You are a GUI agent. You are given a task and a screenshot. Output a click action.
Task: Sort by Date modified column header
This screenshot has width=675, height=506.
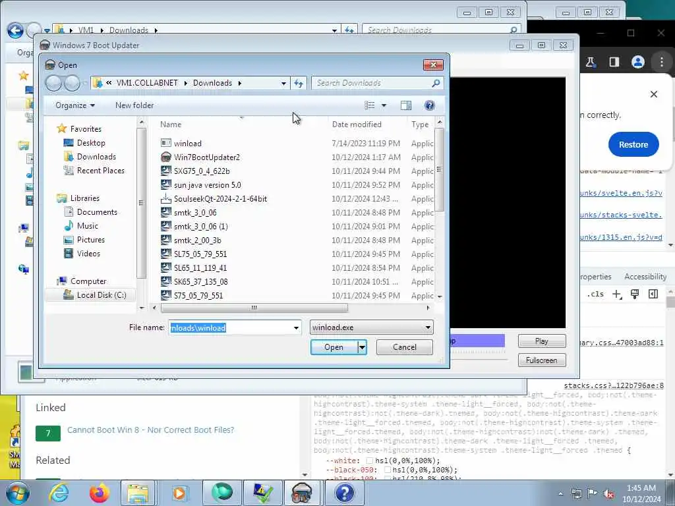(357, 125)
